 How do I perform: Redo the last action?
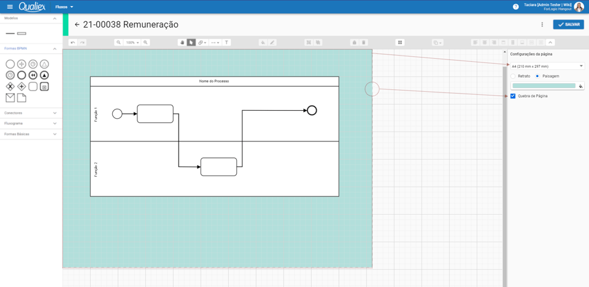(82, 43)
